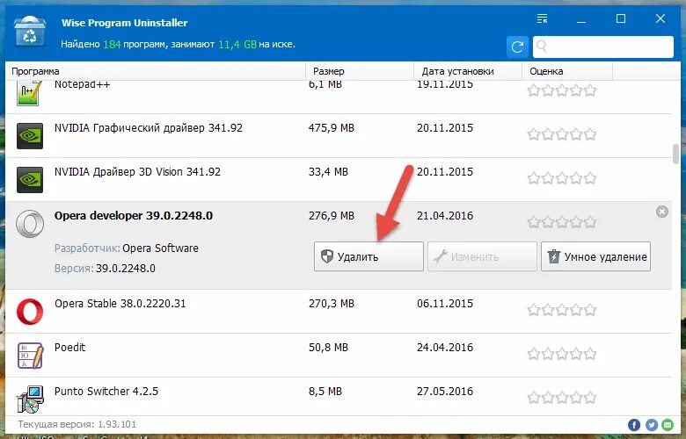Click the Poedit program icon
This screenshot has height=439, width=686.
pos(30,355)
